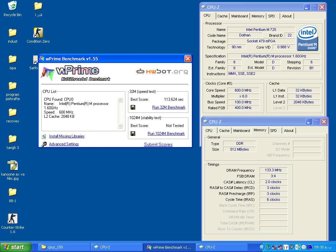The height and width of the screenshot is (252, 336).
Task: Expand hidden tray icons with the arrow
Action: [262, 247]
